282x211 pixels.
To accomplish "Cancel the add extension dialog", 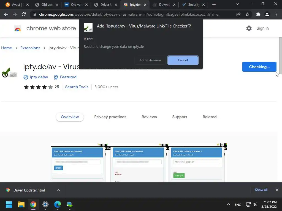I will pyautogui.click(x=183, y=60).
